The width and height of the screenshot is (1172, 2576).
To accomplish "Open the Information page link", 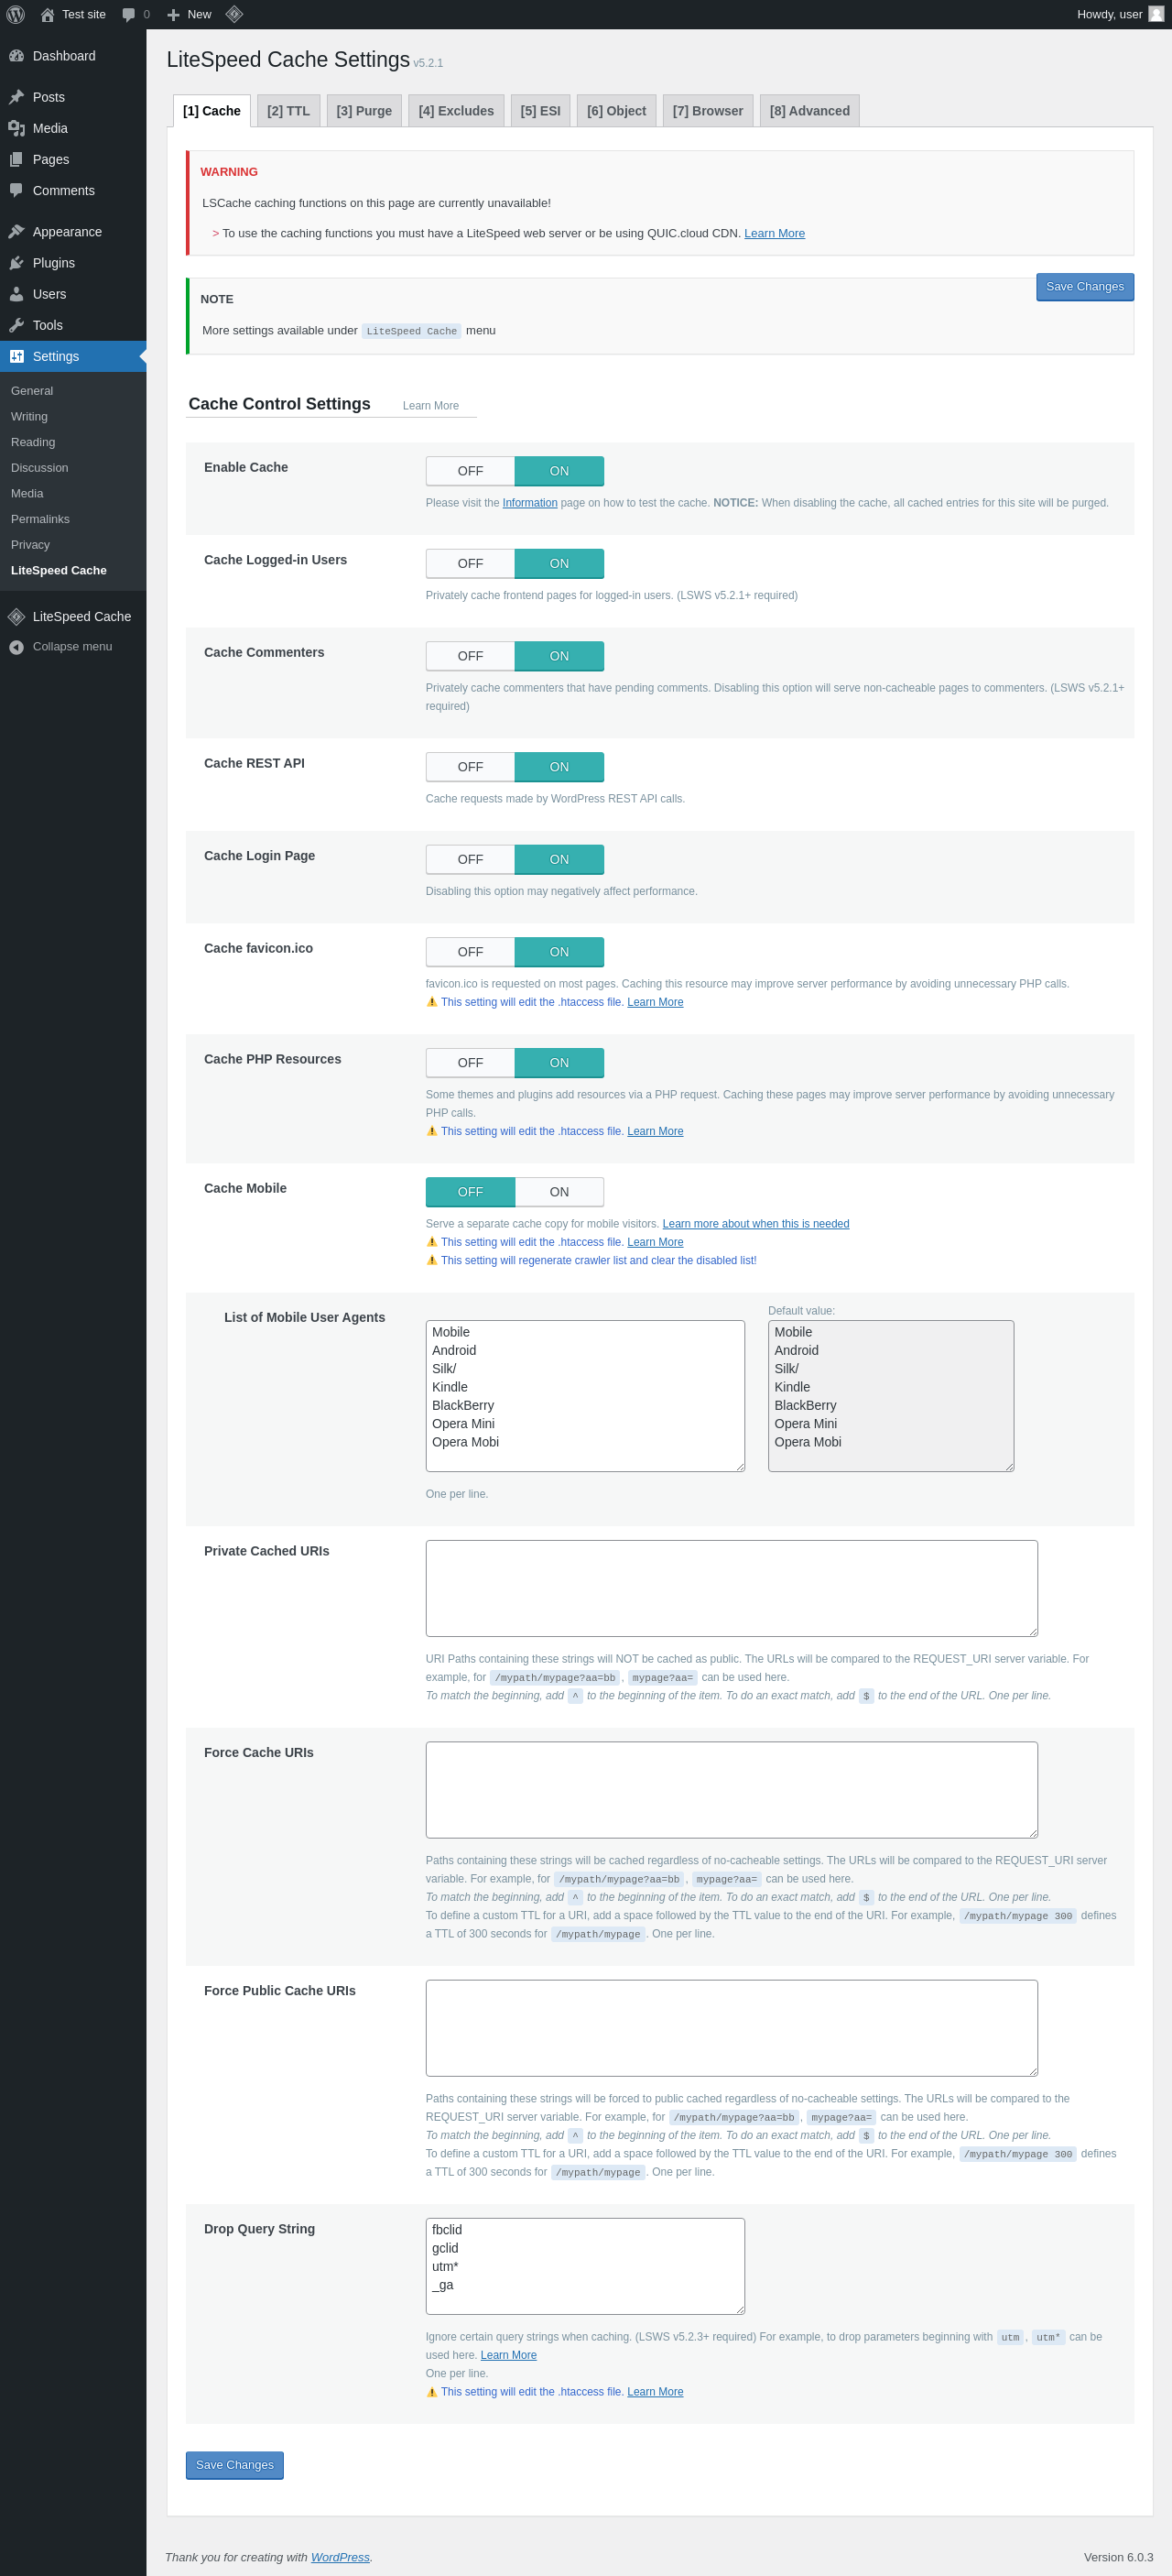I will [x=529, y=503].
